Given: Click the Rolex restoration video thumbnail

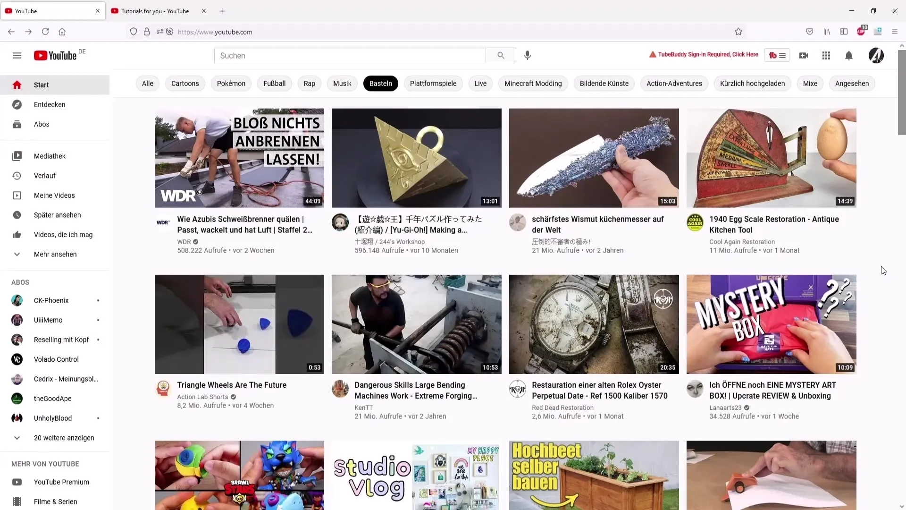Looking at the screenshot, I should click(594, 324).
